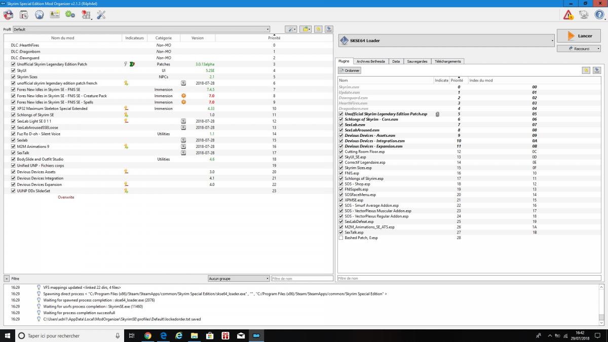608x342 pixels.
Task: Switch to Téléchargements tab
Action: (448, 61)
